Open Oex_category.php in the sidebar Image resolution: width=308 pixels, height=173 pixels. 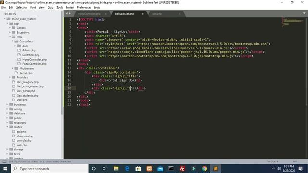click(x=27, y=82)
